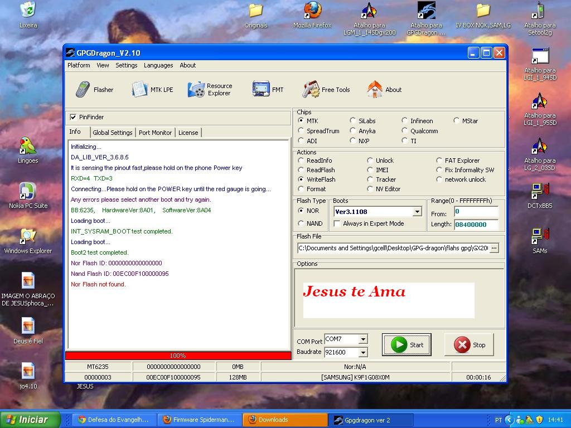Select the Unlock action radio button
The image size is (571, 428).
point(370,160)
